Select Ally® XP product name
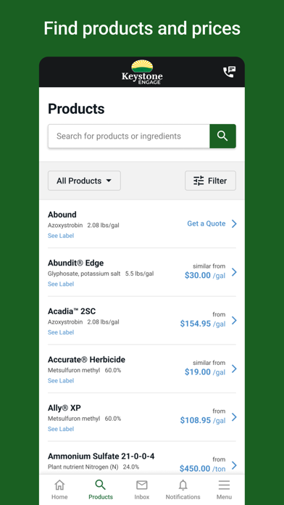The width and height of the screenshot is (284, 505). click(x=64, y=408)
